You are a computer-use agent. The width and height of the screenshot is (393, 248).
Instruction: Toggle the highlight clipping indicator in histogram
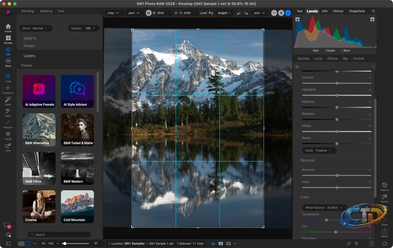tap(373, 19)
